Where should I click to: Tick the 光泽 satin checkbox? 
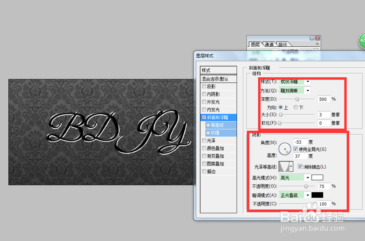[x=204, y=140]
